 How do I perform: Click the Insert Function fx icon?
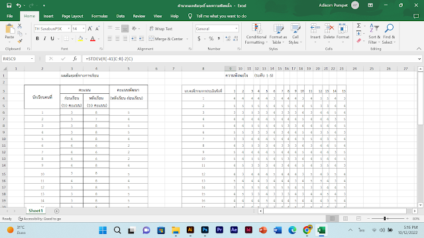point(75,59)
